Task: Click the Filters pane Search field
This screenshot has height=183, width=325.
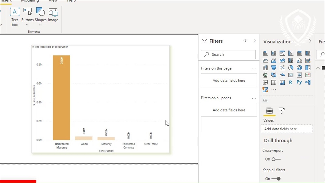Action: coord(228,54)
